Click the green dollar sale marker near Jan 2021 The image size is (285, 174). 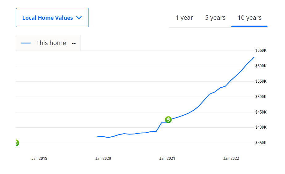click(x=168, y=120)
